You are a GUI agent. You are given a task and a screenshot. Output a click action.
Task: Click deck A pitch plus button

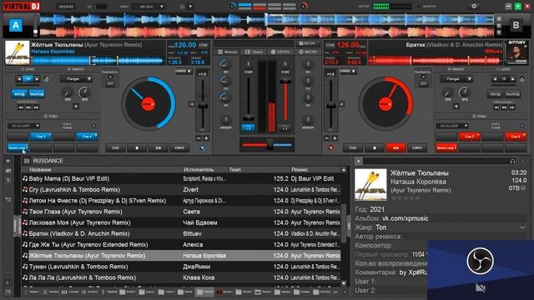pos(206,138)
